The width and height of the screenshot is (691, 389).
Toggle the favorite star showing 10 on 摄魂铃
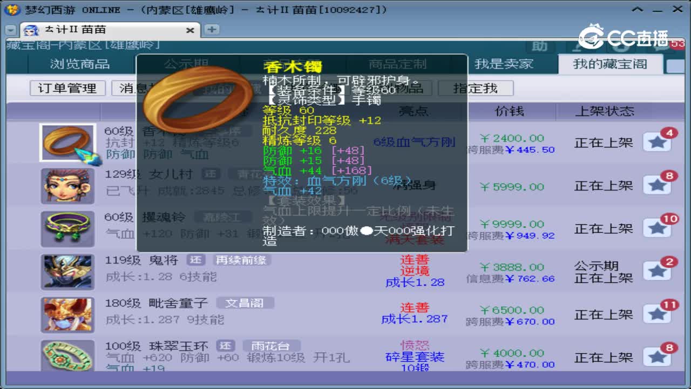(x=658, y=229)
